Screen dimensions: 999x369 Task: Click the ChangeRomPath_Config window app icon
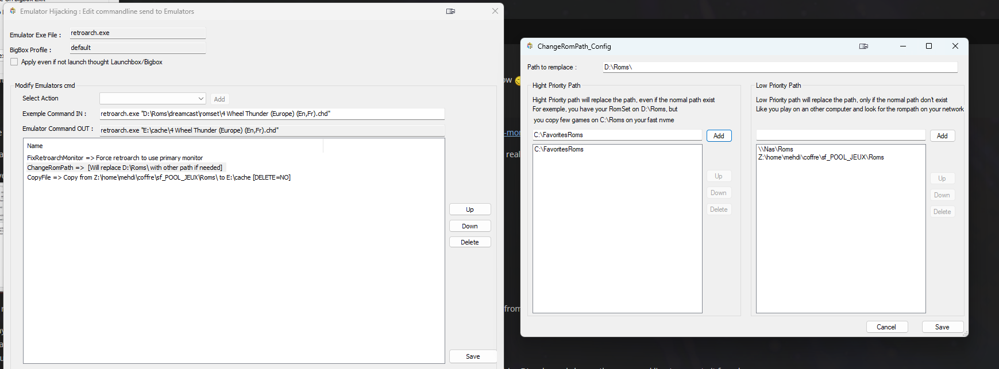coord(530,46)
